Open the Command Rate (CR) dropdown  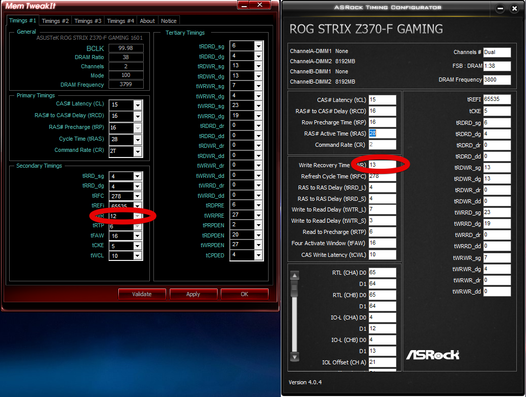tap(138, 151)
